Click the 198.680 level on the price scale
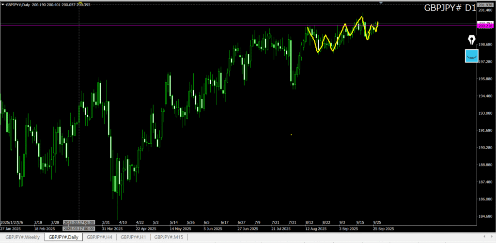The height and width of the screenshot is (243, 496). (485, 45)
